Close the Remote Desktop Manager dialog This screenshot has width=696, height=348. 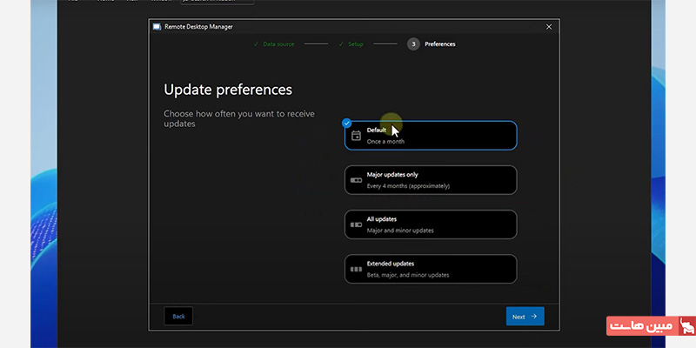548,27
